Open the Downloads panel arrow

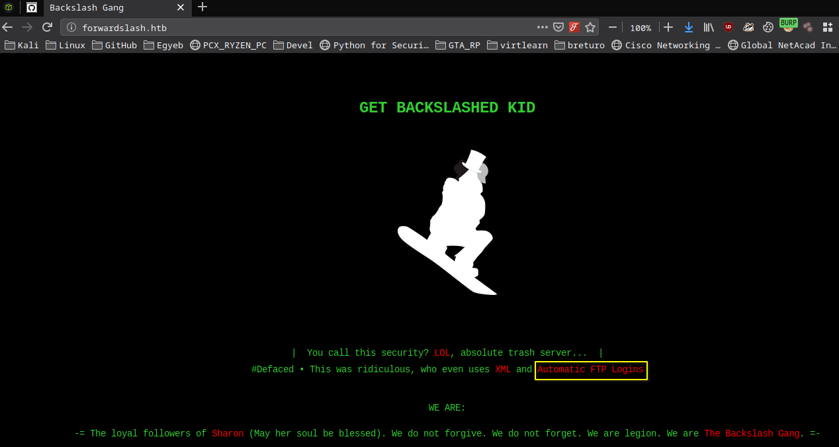(689, 27)
